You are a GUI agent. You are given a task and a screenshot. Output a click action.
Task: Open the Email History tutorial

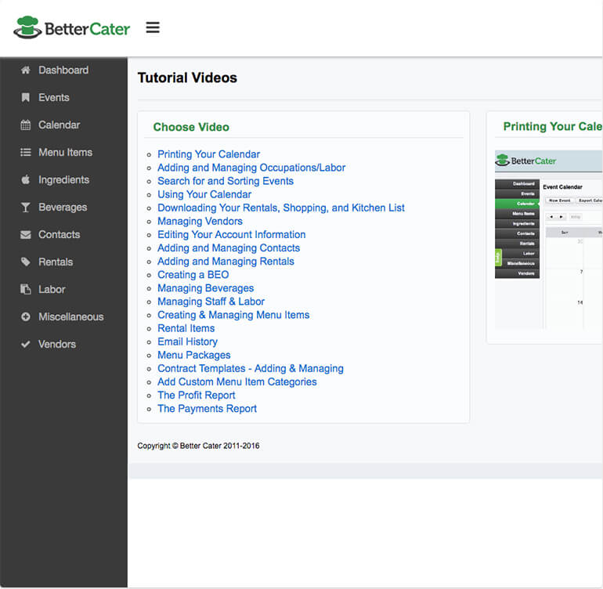187,341
